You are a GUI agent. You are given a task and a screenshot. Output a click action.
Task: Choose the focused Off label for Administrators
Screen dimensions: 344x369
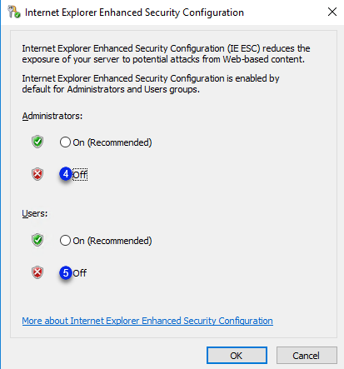point(80,175)
